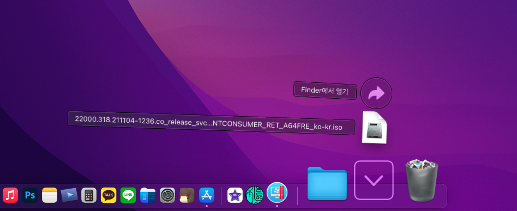Open the blue file manager app in the Dock
Image resolution: width=517 pixels, height=211 pixels.
(x=148, y=195)
